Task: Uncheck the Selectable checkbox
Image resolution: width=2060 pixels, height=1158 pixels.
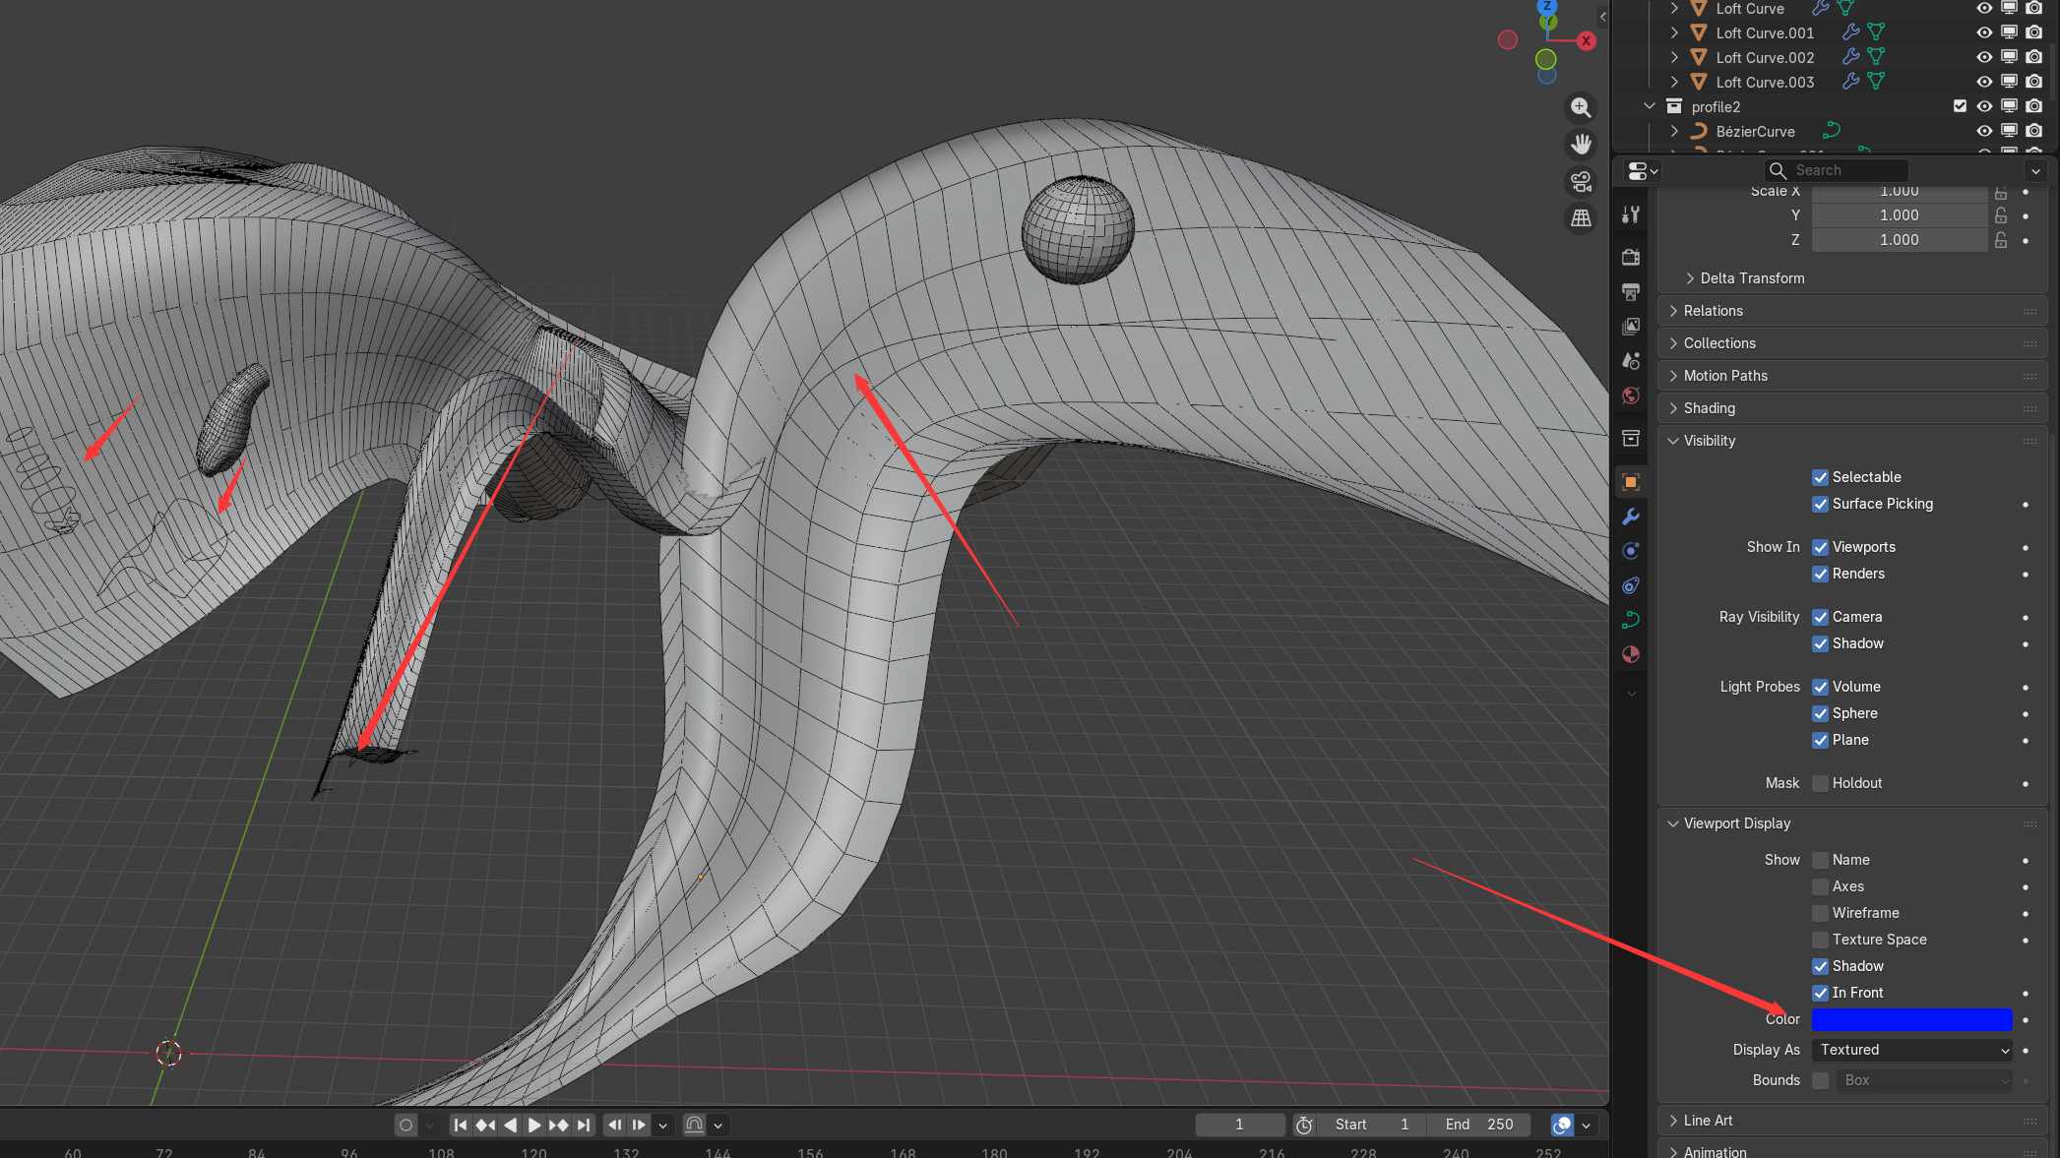Action: (x=1820, y=477)
